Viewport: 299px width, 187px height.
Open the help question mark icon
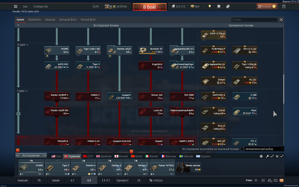pos(284,7)
